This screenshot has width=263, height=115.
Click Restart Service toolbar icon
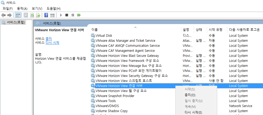tap(79, 15)
